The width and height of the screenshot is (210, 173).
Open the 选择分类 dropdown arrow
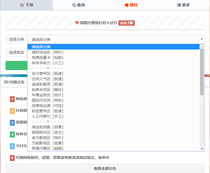(x=201, y=39)
